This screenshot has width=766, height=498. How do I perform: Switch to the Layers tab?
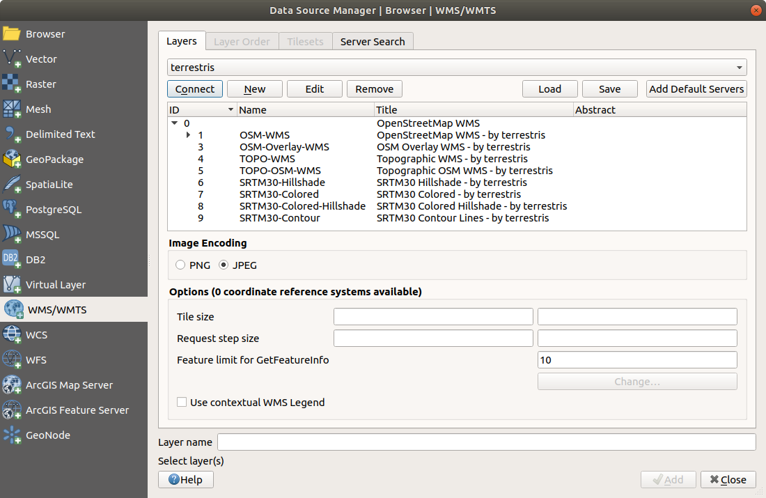(182, 41)
